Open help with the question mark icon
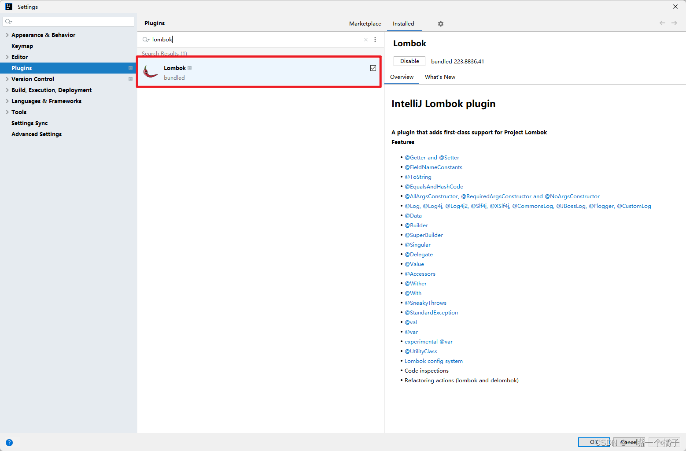686x451 pixels. 9,443
